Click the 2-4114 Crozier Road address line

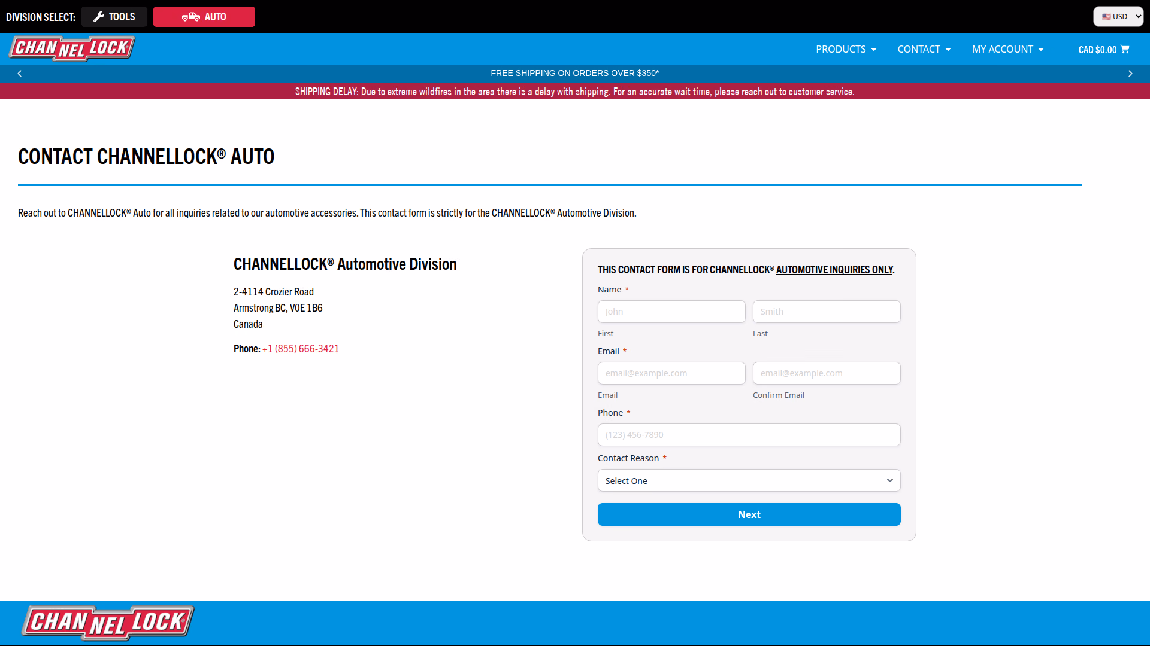tap(274, 292)
